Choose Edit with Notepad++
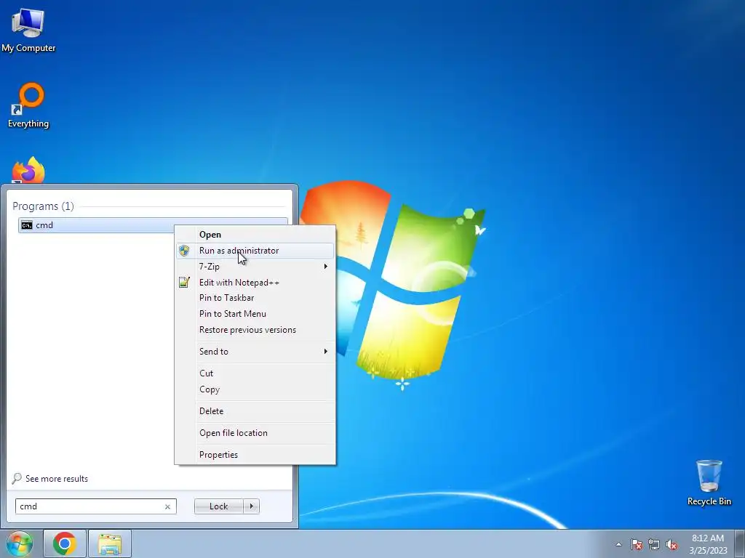The image size is (745, 558). (255, 283)
